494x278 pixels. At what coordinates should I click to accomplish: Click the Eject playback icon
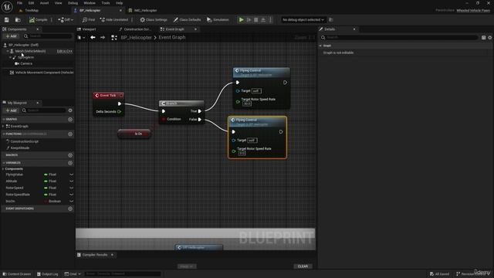(263, 19)
